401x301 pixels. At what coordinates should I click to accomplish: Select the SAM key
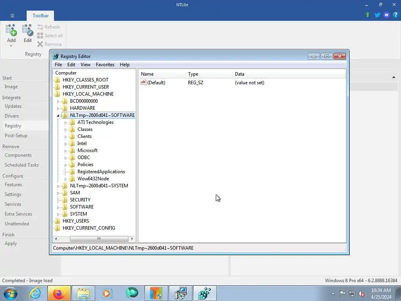pos(75,193)
